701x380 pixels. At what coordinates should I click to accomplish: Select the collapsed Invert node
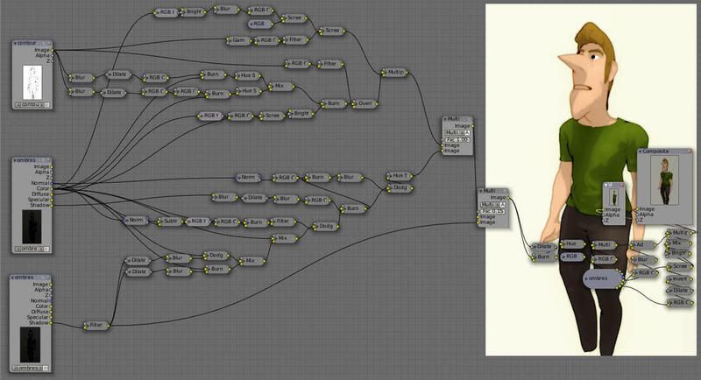[x=680, y=278]
